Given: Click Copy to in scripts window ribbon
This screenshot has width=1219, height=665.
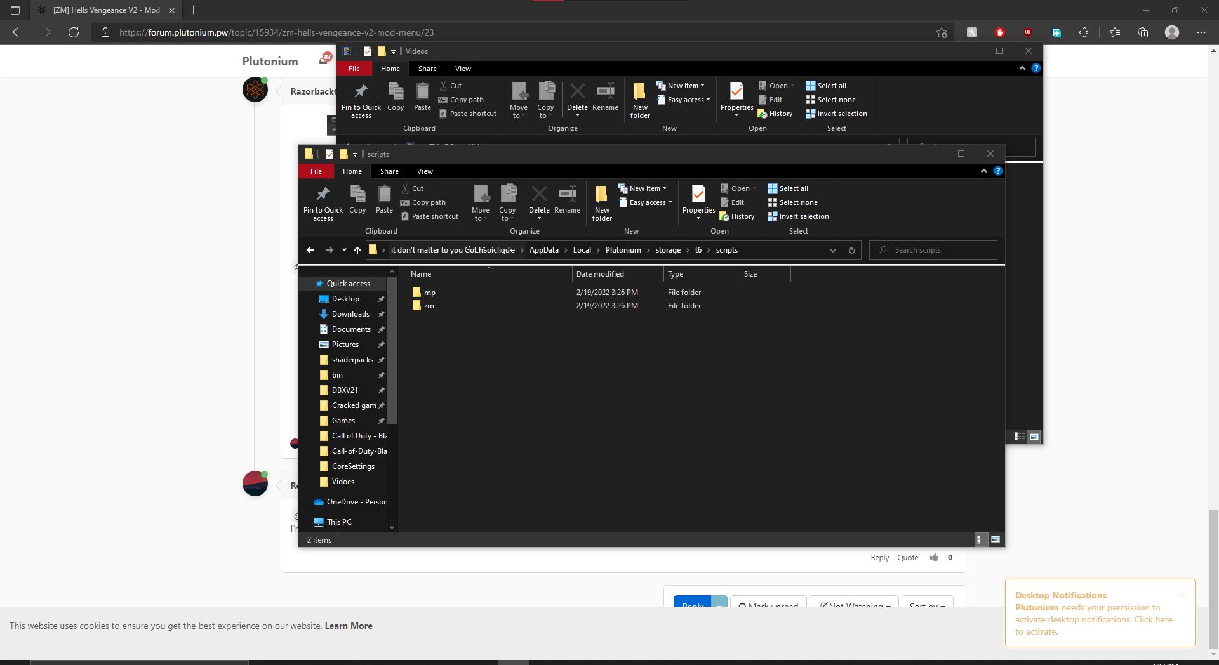Looking at the screenshot, I should (507, 203).
